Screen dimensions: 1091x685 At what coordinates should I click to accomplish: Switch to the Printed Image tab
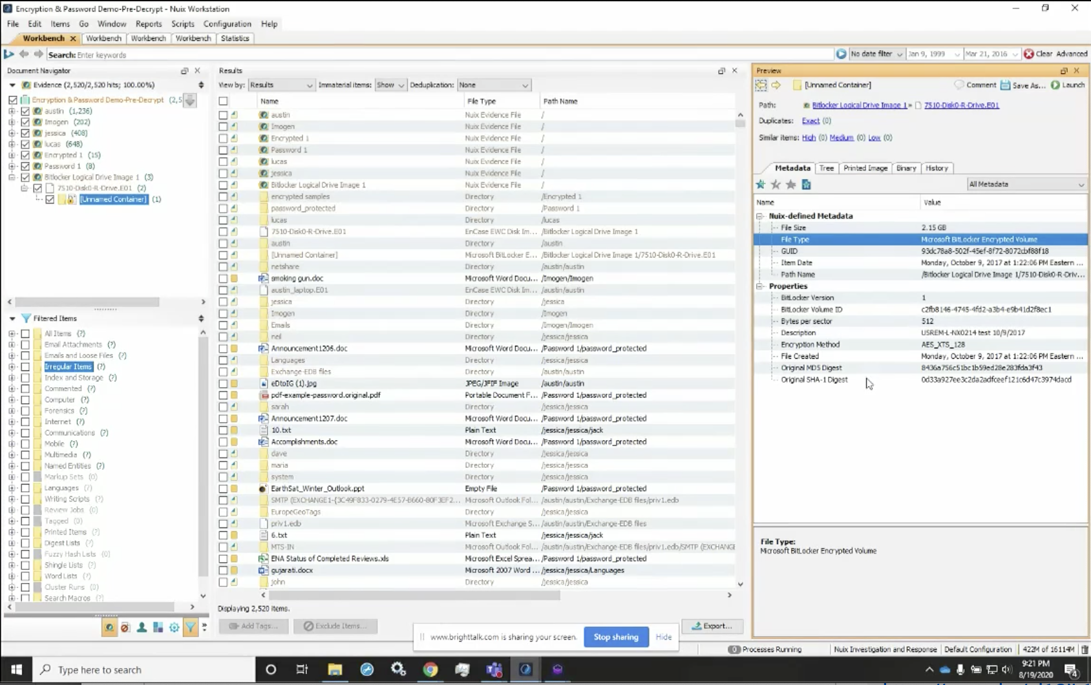click(x=865, y=168)
